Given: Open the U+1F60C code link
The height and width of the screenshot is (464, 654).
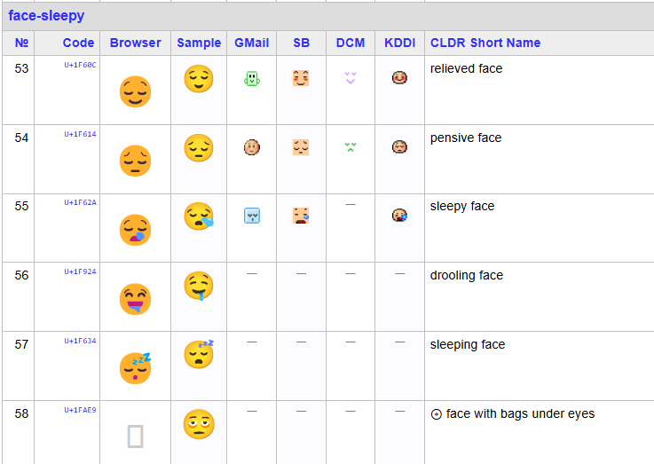Looking at the screenshot, I should (80, 65).
